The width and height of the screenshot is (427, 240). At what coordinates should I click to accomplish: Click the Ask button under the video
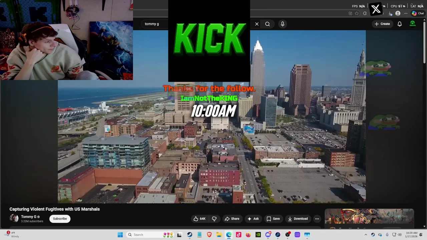[x=253, y=219]
